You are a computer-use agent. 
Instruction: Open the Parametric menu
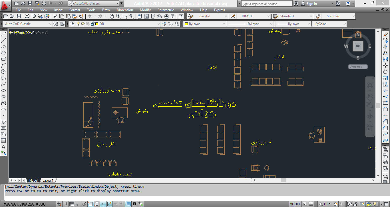tap(166, 10)
